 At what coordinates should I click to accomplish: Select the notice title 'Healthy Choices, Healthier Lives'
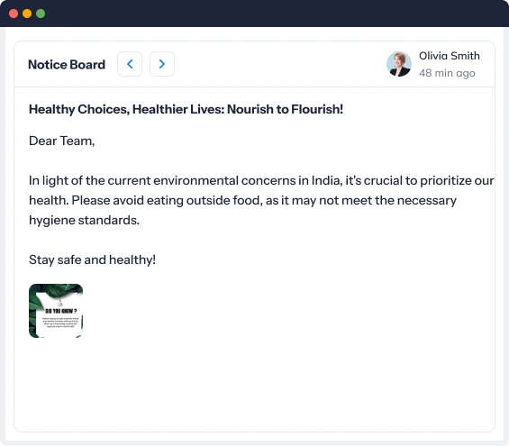(127, 109)
